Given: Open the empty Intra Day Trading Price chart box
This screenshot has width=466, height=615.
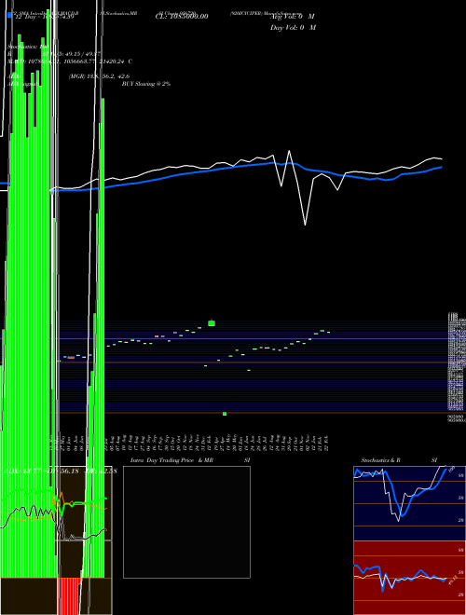Looking at the screenshot, I should 186,522.
